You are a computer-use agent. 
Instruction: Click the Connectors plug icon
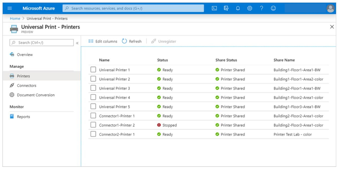pos(12,86)
